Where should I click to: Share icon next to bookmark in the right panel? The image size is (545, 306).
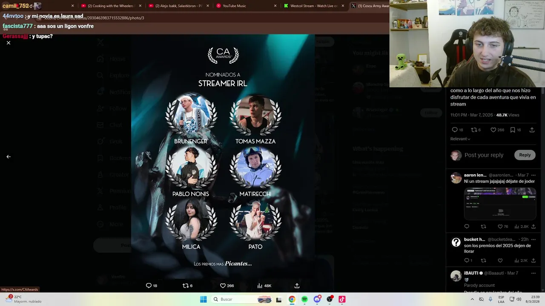[532, 130]
